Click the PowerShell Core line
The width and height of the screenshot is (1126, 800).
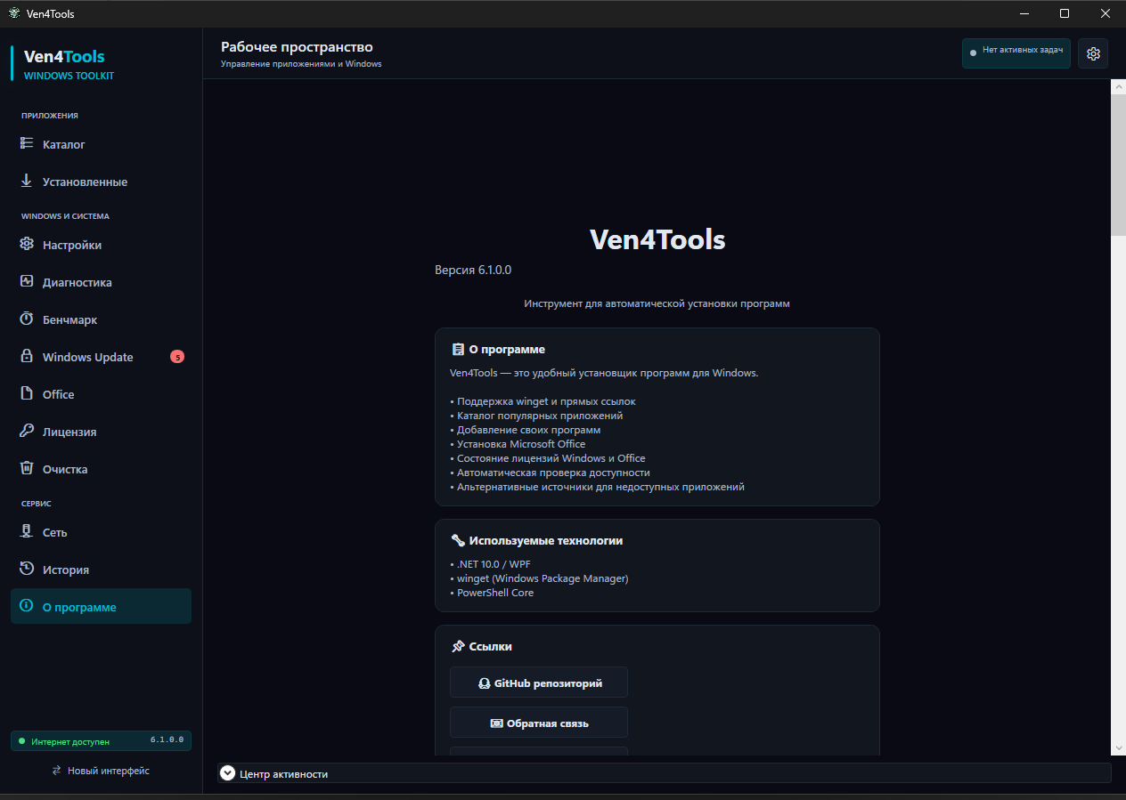(492, 593)
